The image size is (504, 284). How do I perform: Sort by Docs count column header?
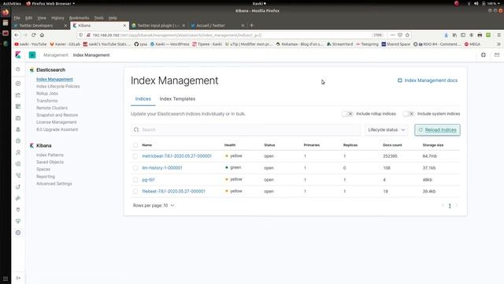(392, 145)
